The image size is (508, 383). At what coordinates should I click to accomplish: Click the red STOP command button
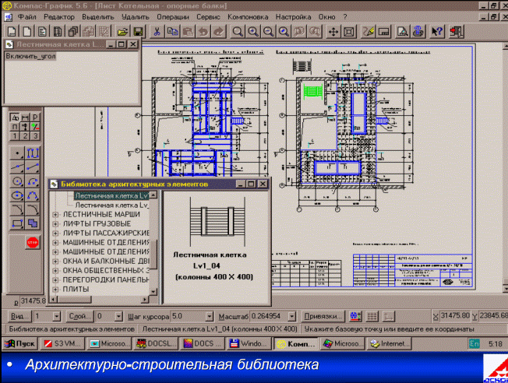point(33,242)
